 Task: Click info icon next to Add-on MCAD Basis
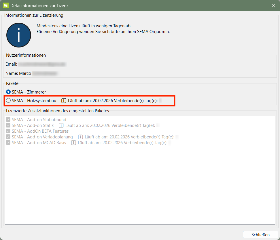[x=74, y=143]
